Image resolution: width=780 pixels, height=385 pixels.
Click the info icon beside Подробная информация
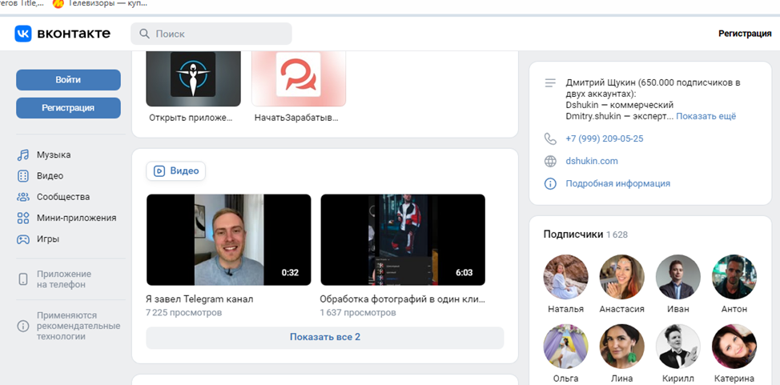point(550,183)
